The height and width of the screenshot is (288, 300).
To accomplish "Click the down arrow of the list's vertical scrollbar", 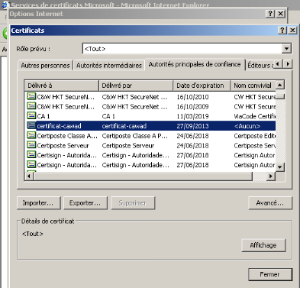I will (x=280, y=167).
